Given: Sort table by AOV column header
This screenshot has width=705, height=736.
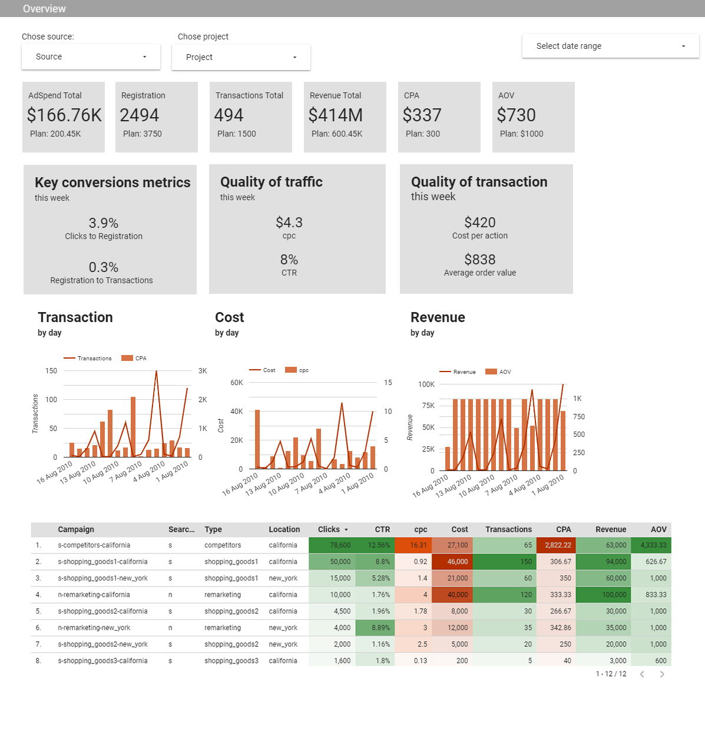Looking at the screenshot, I should (x=658, y=529).
